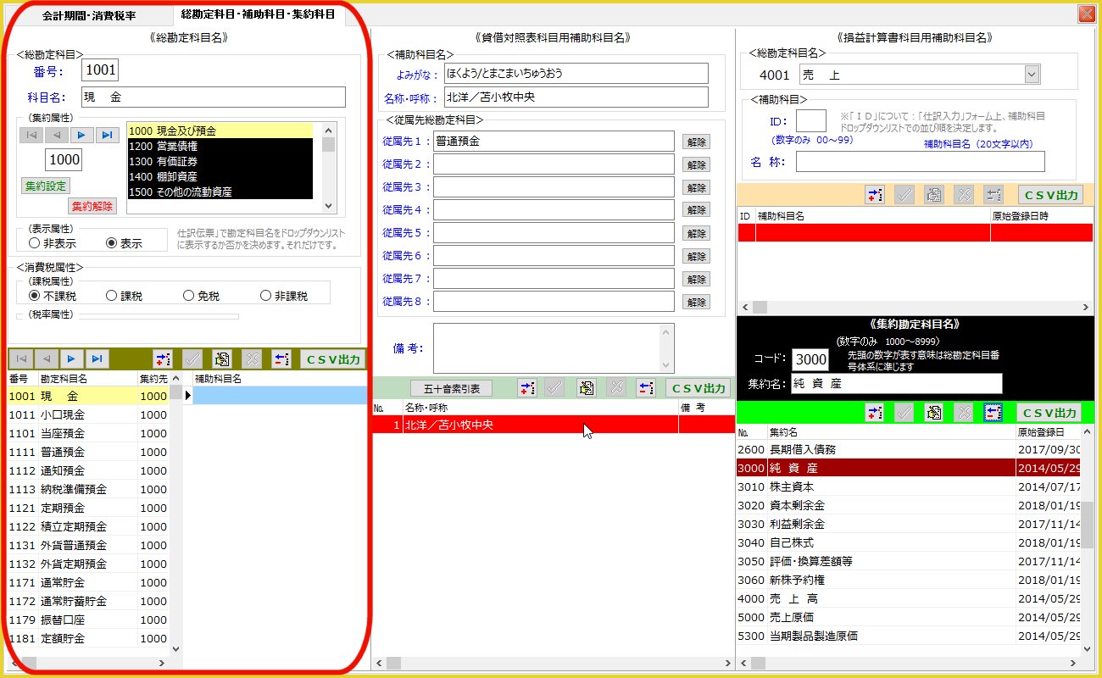
Task: Choose the 非課税 radio option
Action: [266, 296]
